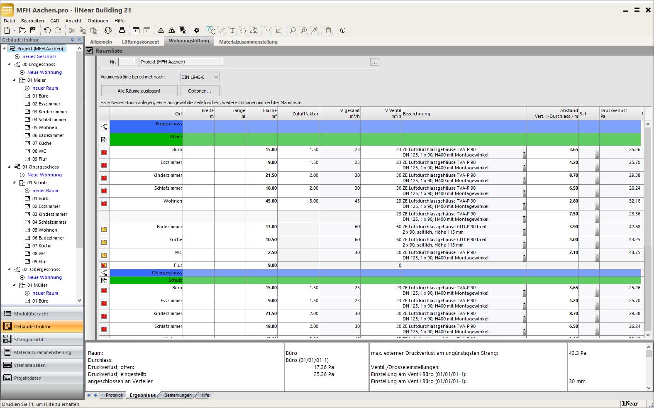
Task: Select 03 Kinderzimmer under 01 Meier
Action: point(49,112)
